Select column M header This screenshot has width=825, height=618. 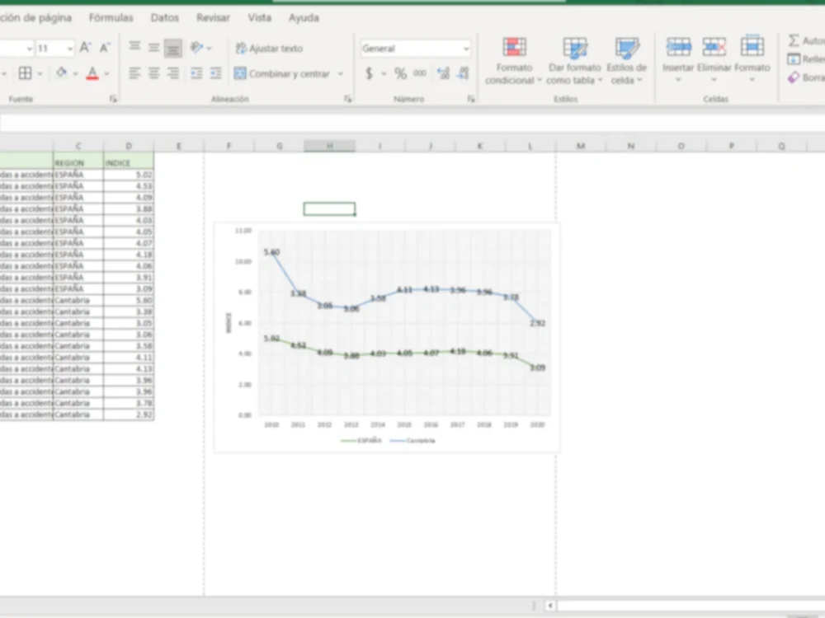[580, 146]
